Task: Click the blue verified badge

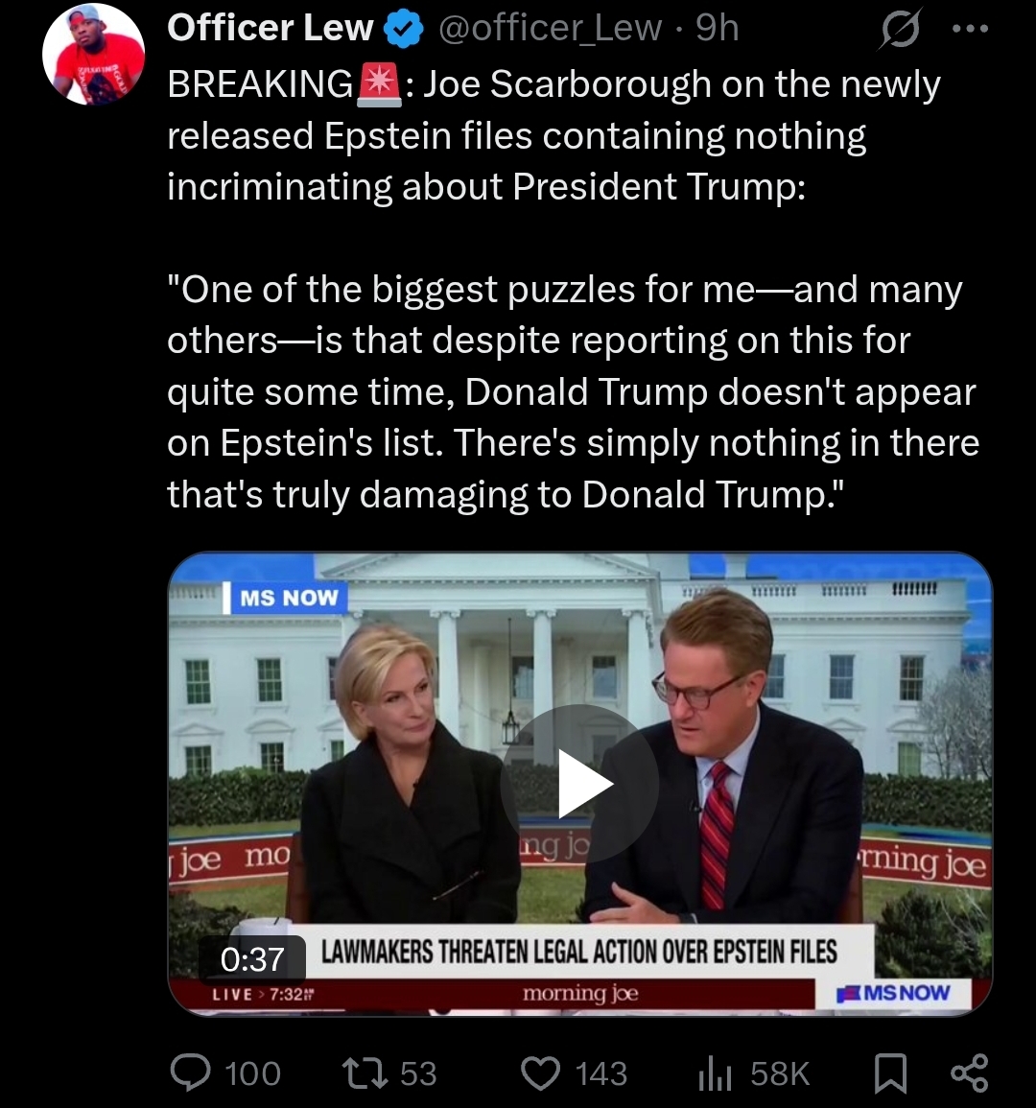Action: tap(404, 30)
